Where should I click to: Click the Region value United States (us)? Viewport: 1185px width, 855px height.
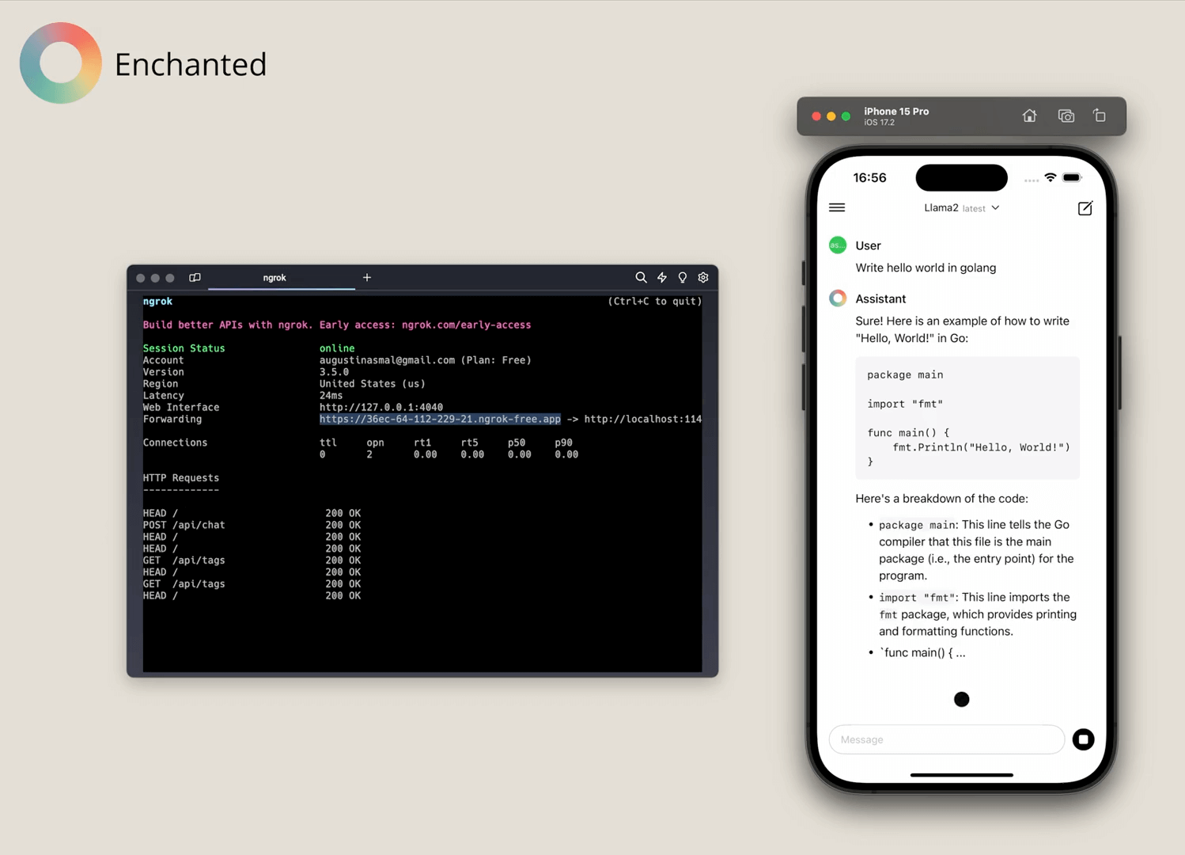click(x=373, y=383)
